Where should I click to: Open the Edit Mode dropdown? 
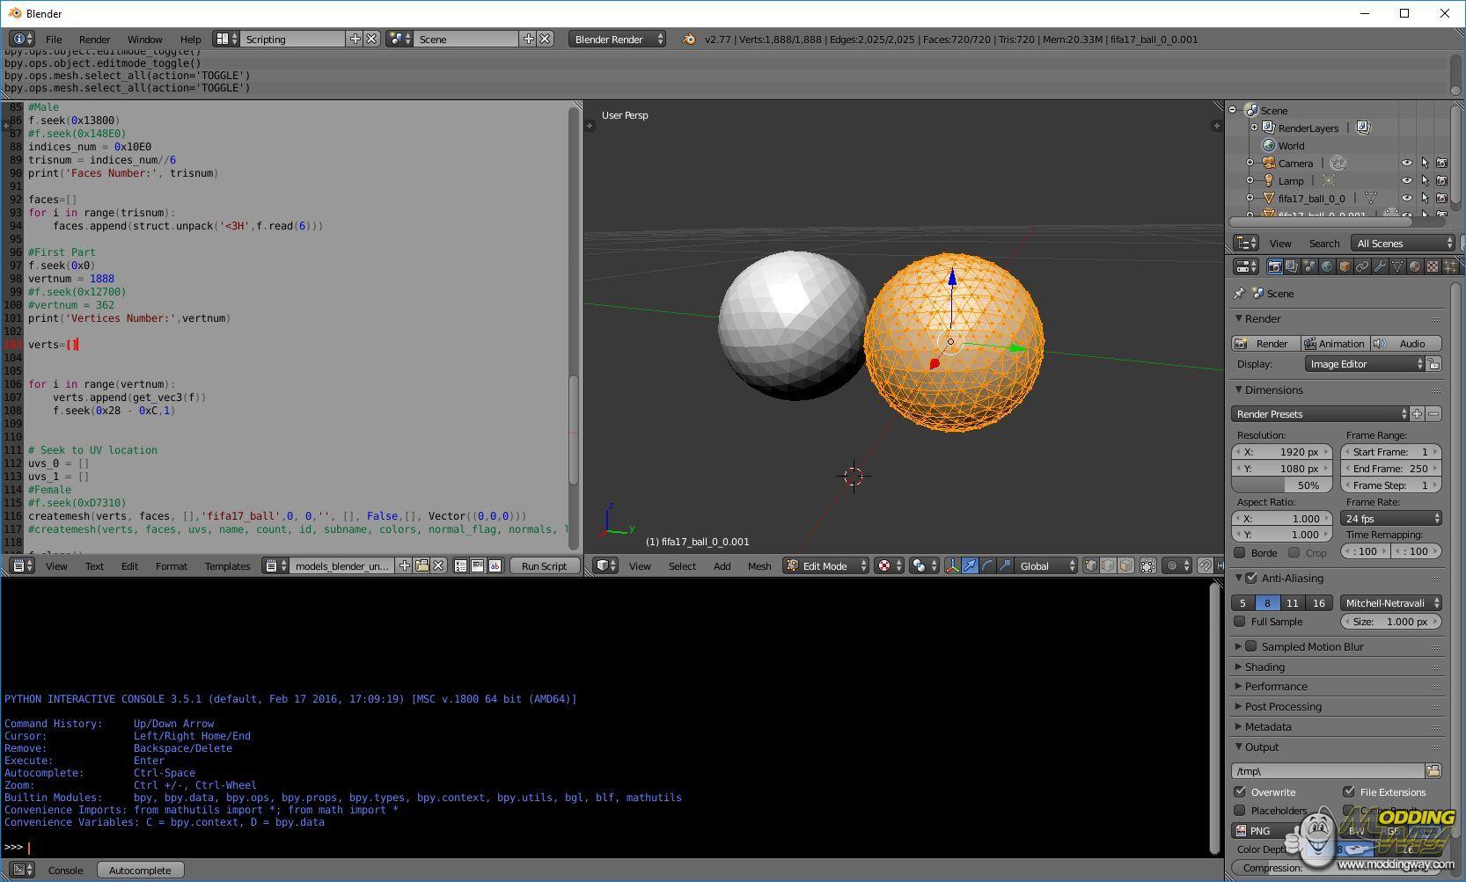tap(825, 566)
